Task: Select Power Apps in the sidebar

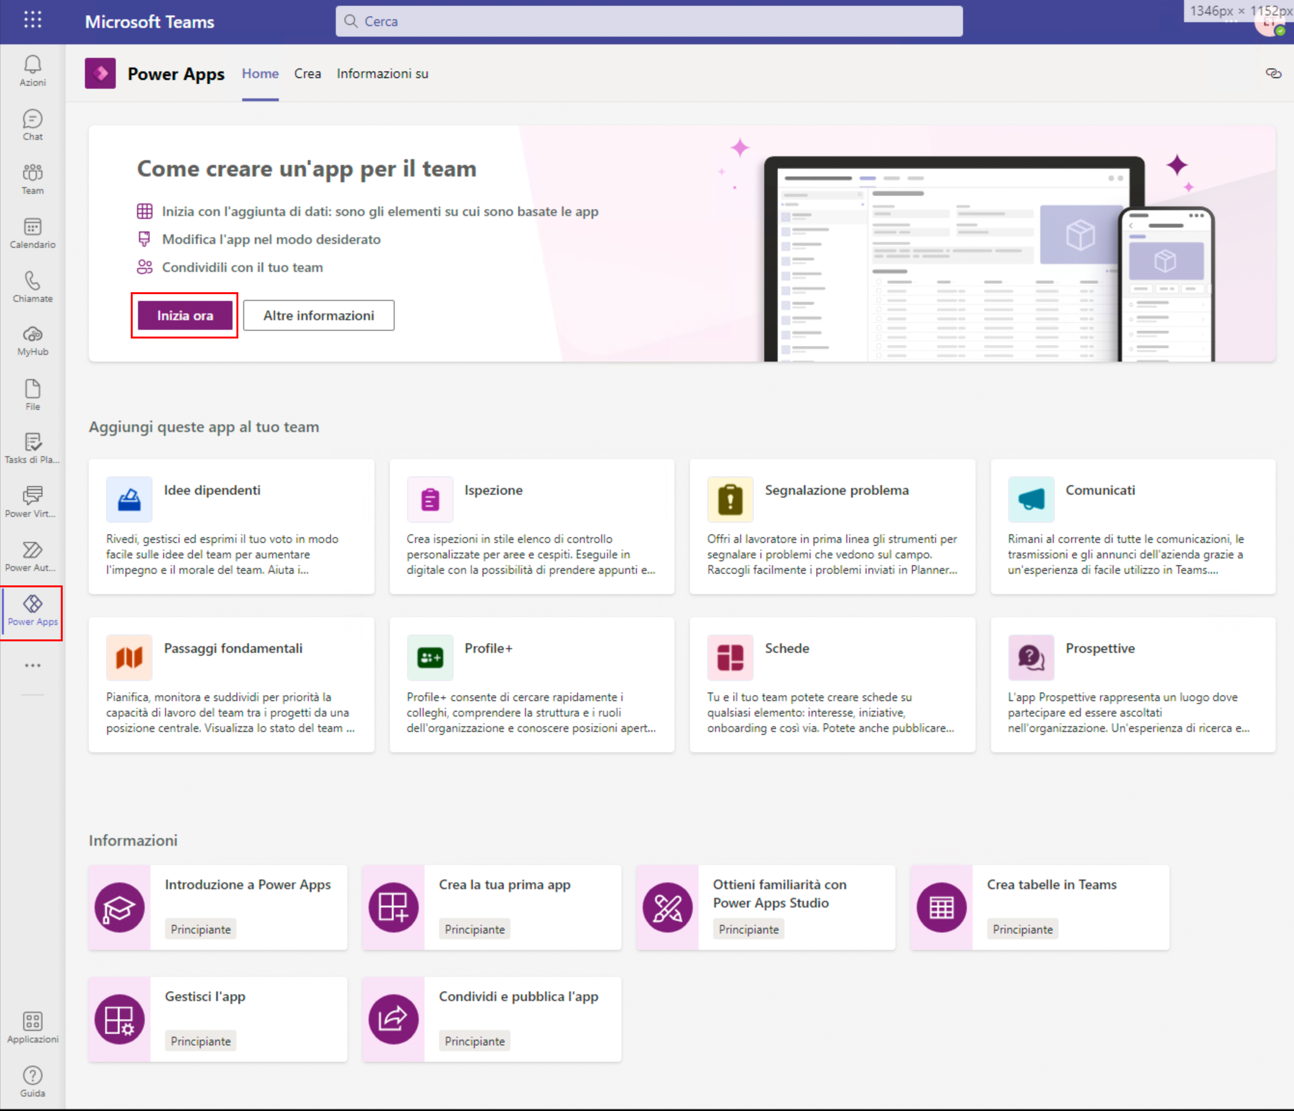Action: pos(32,611)
